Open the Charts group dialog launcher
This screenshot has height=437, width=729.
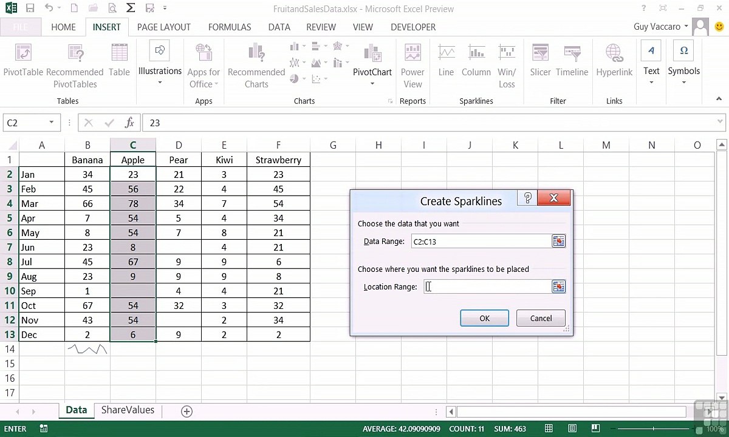pos(390,101)
